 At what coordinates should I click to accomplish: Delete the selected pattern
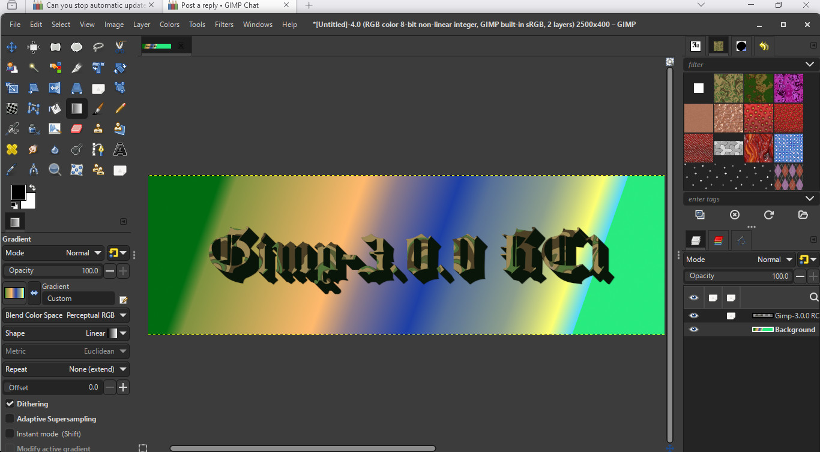(735, 215)
